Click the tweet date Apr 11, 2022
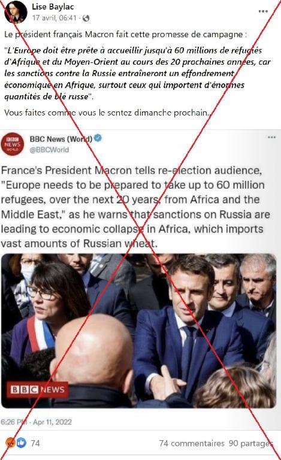This screenshot has width=281, height=460. pyautogui.click(x=52, y=422)
